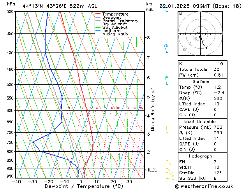Click the wind barb at the surface level
The image size is (245, 189).
point(171,179)
